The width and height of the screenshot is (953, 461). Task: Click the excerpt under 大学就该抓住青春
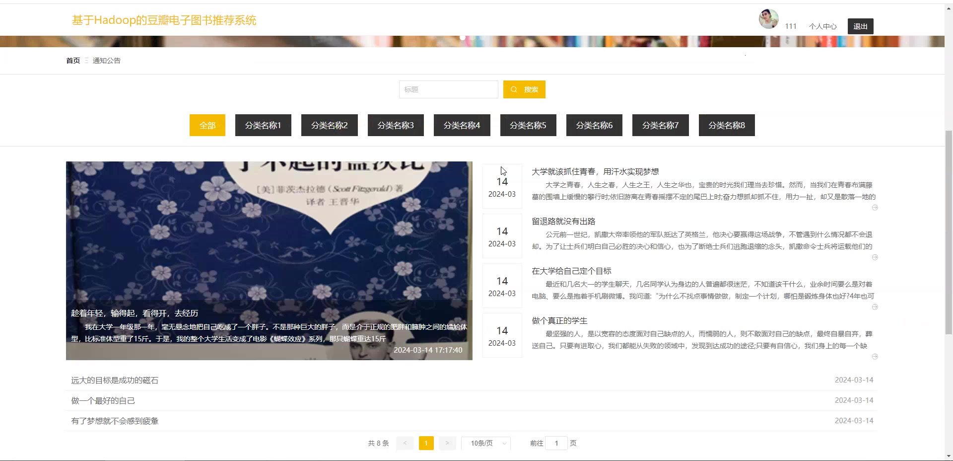(703, 191)
